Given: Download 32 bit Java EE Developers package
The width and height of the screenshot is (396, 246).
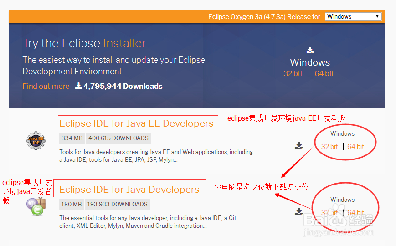Looking at the screenshot, I should click(x=329, y=147).
